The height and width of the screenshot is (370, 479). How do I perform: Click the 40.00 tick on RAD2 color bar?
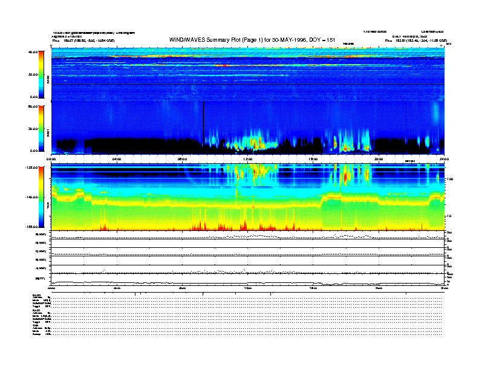(33, 52)
